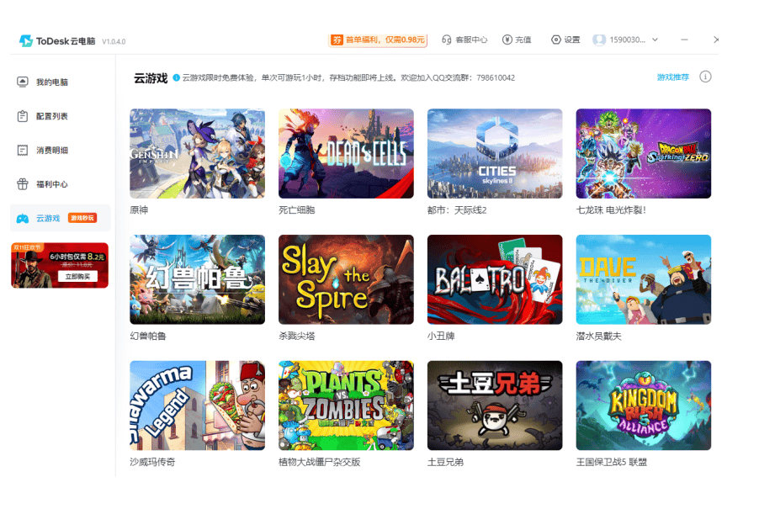Click the 杀戮尖塔 game title
Screen dimensions: 759x514
tap(297, 336)
